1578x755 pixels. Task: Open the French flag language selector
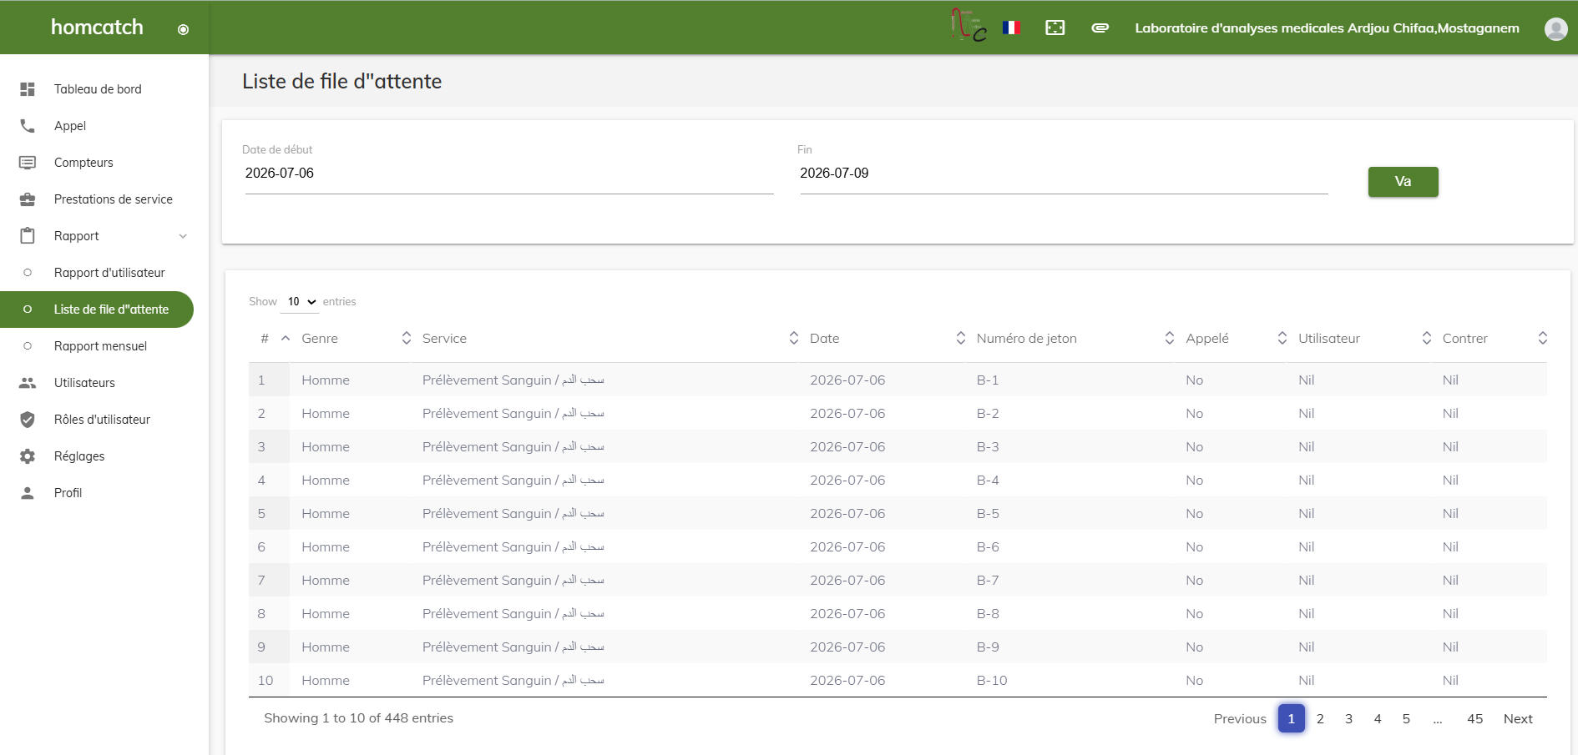point(1012,28)
